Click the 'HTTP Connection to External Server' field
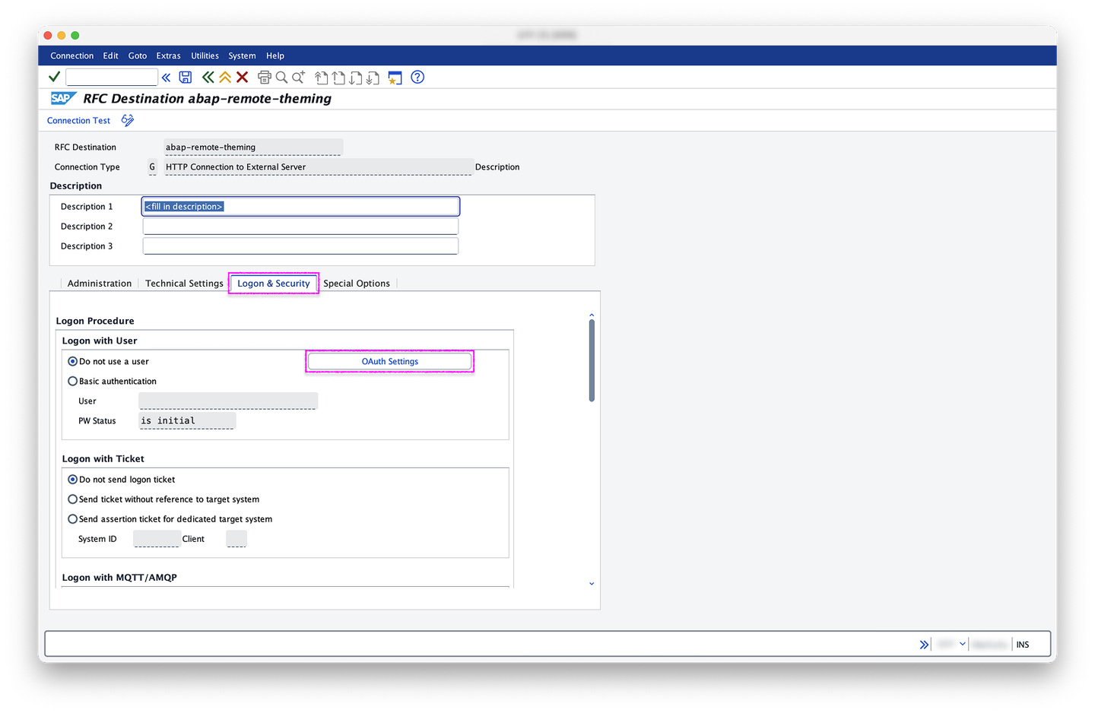The image size is (1095, 713). coord(319,167)
